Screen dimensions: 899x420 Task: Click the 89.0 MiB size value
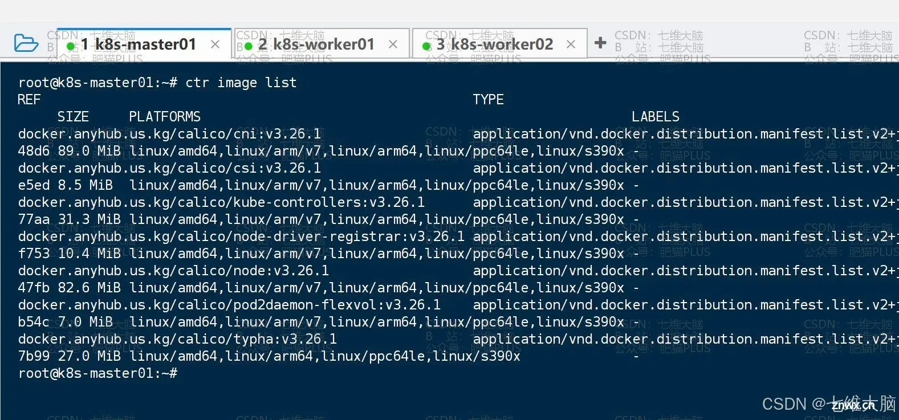coord(90,151)
